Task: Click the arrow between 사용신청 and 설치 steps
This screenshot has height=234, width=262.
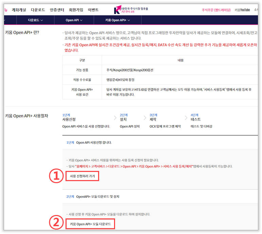Action: point(113,118)
